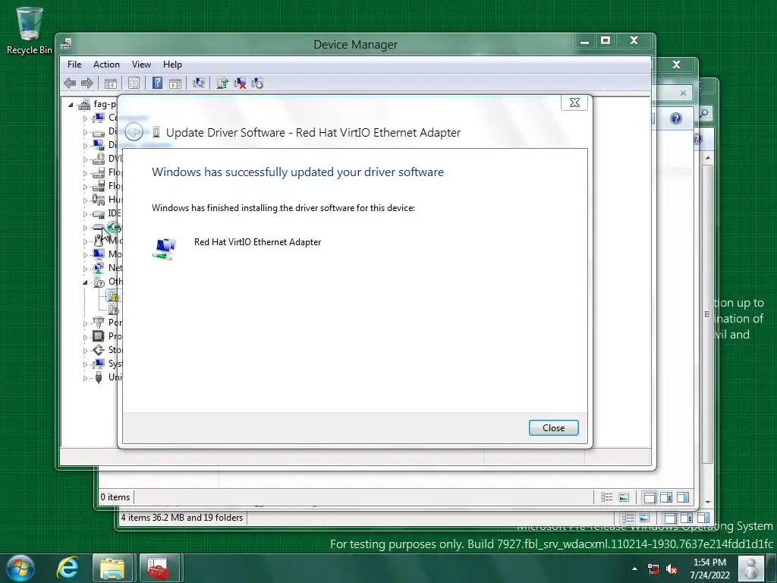Expand the Human Interface Devices category
Screen dimensions: 777x583
click(85, 200)
